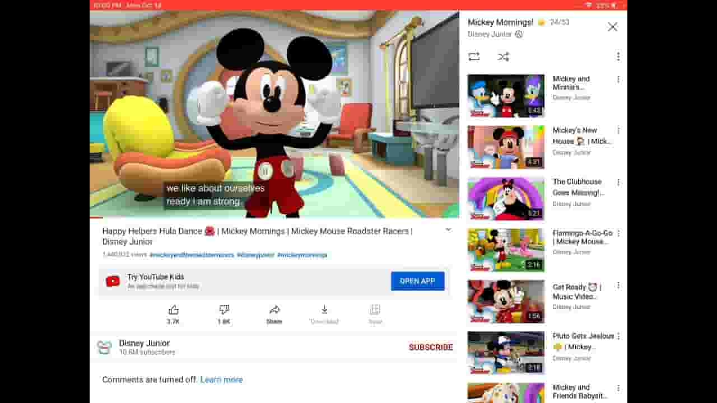Dislike the video with thumbs down

tap(224, 310)
